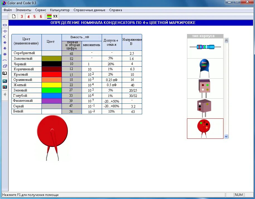The image size is (255, 199).
Task: Choose the K-shaped component symbol in sidebar
Action: pos(5,37)
